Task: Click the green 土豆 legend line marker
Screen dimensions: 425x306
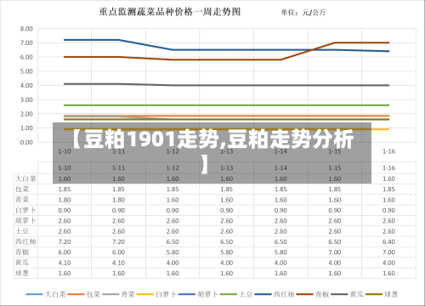Action: pos(229,294)
